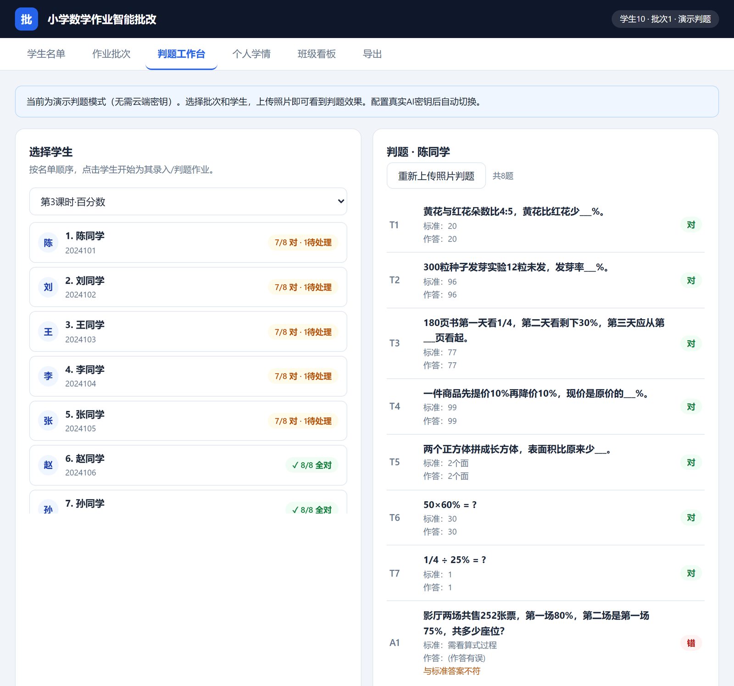This screenshot has width=734, height=686.
Task: Click the 陈 avatar icon
Action: tap(48, 243)
